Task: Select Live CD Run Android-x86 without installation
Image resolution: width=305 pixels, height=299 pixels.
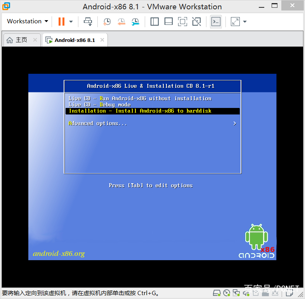Action: coord(140,99)
